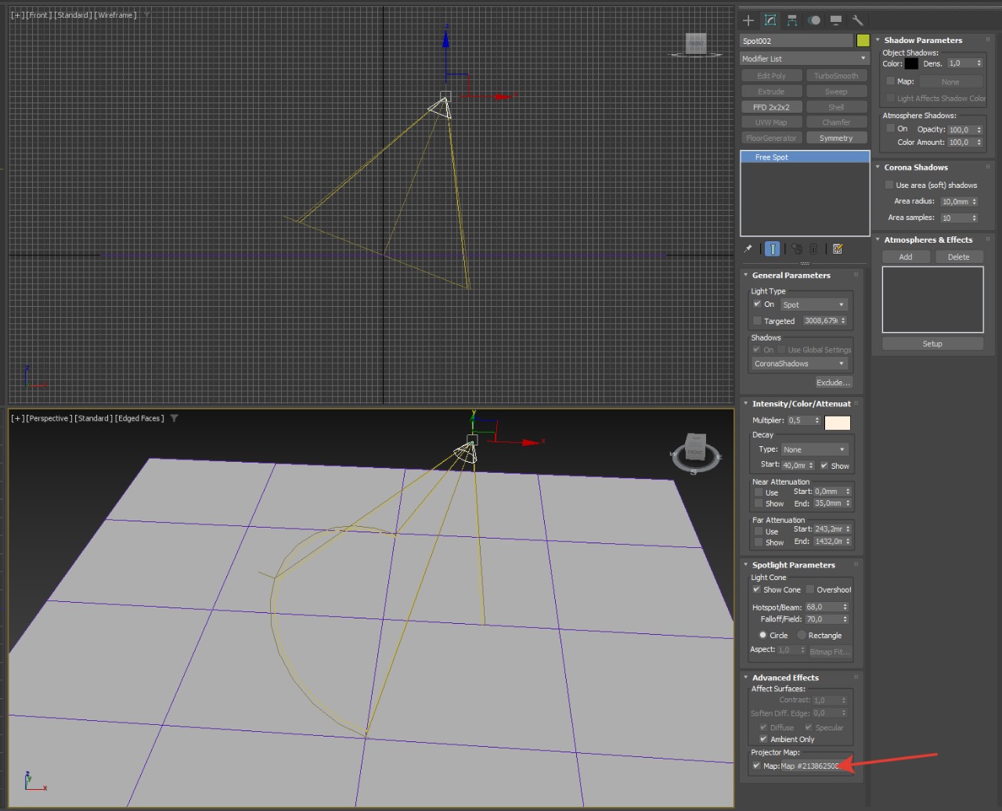
Task: Open the Create command panel tab
Action: point(748,20)
